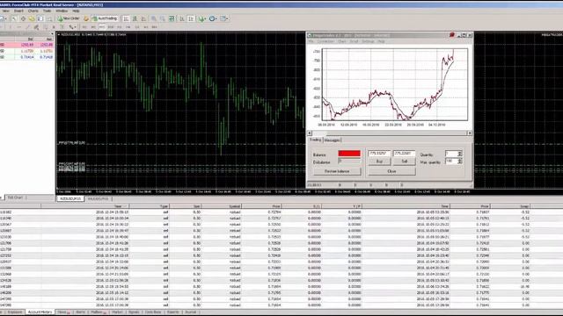Select the Account History terminal tab
The width and height of the screenshot is (563, 316).
click(40, 312)
